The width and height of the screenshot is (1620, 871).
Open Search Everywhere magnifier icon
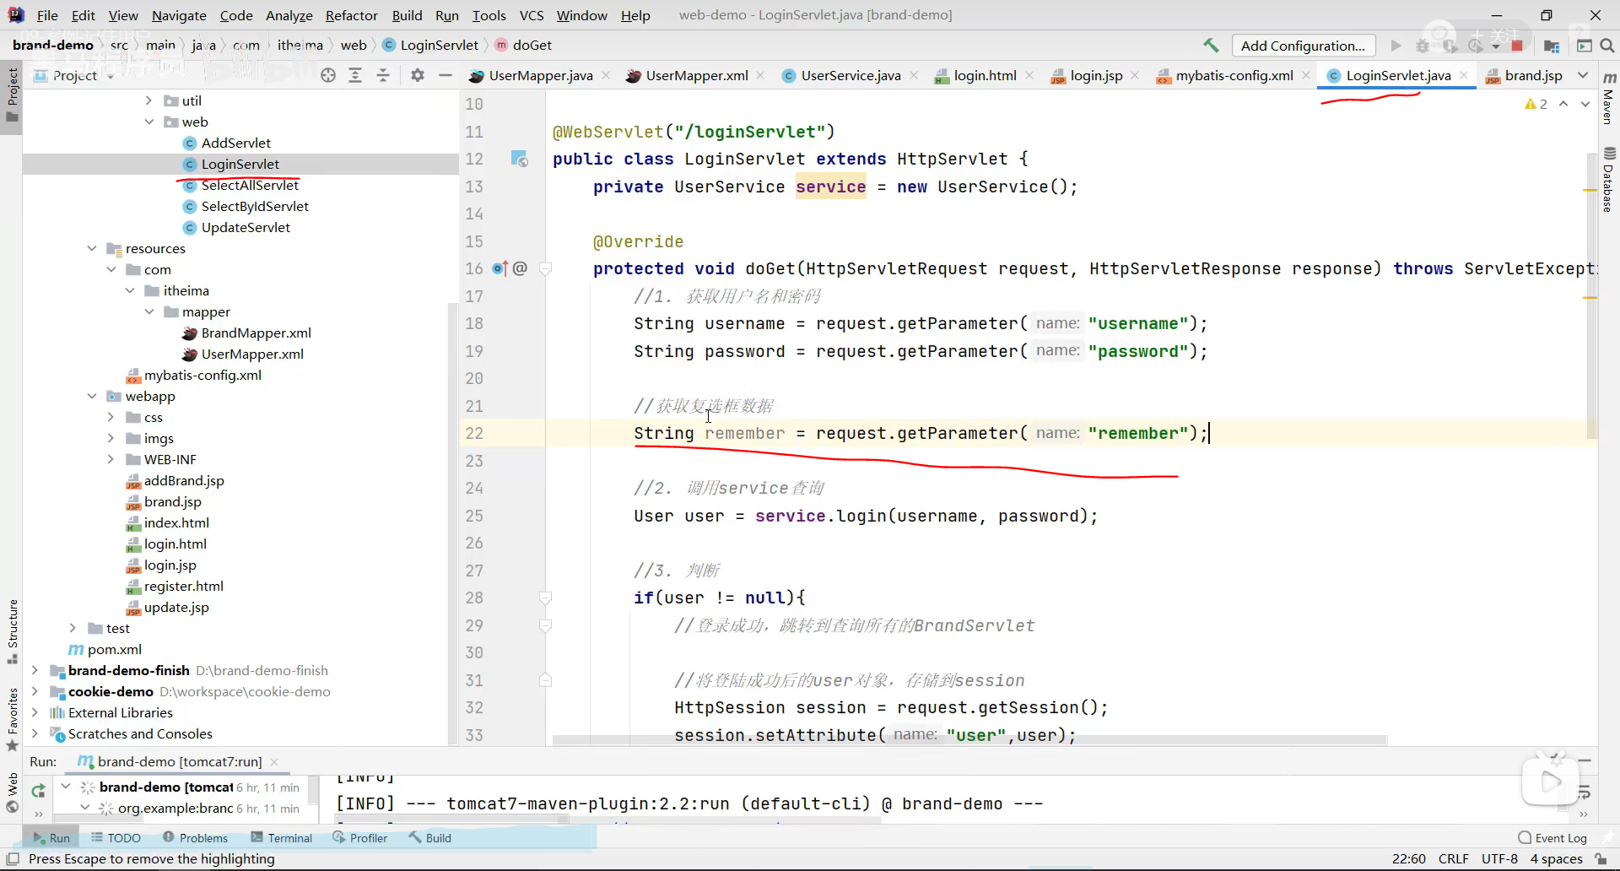[1607, 46]
